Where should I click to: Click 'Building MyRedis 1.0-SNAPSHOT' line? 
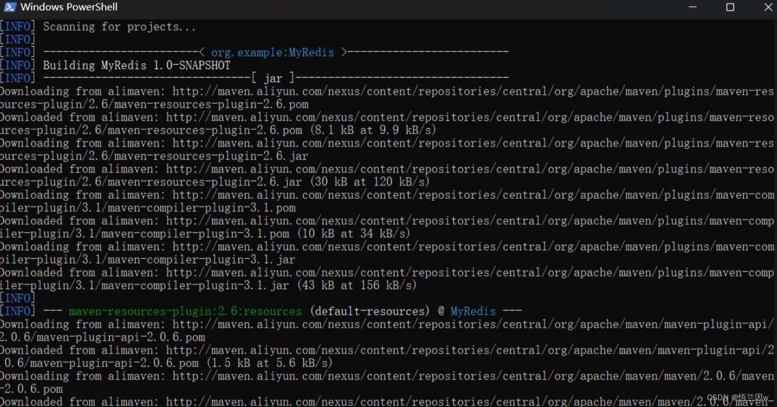[137, 66]
